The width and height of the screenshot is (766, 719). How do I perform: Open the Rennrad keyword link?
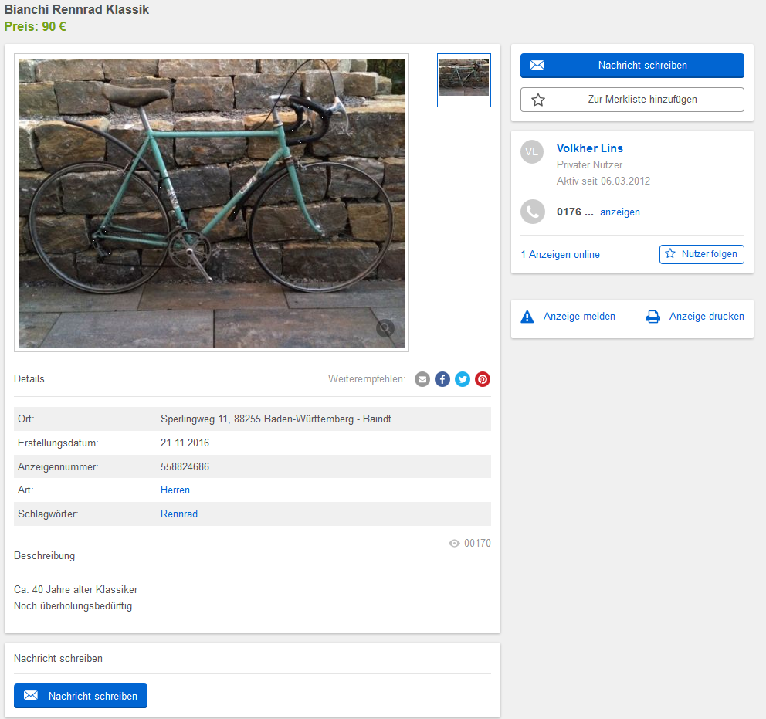179,514
